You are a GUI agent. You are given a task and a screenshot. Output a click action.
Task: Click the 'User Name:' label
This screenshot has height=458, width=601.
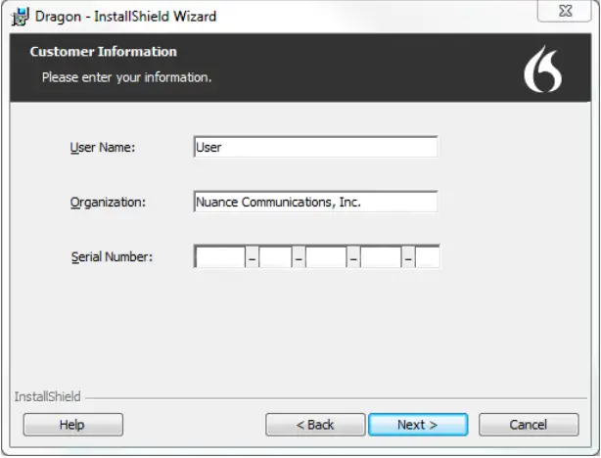(103, 147)
